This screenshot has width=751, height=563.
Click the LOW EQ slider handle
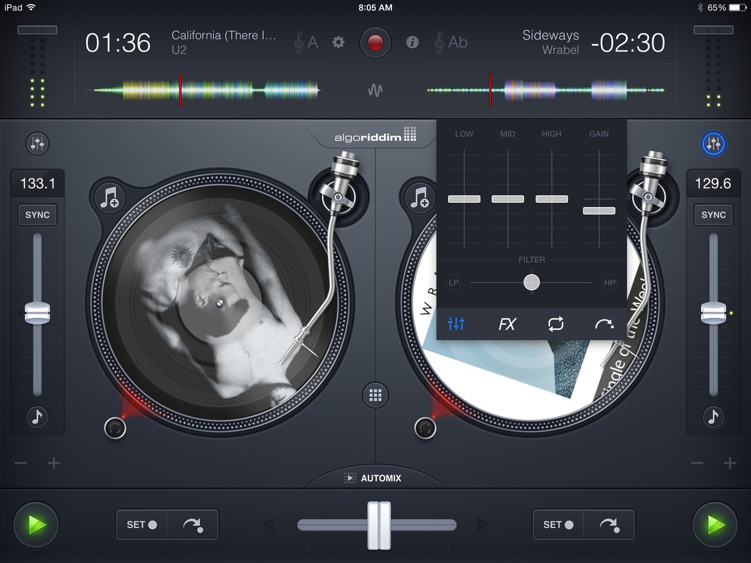pyautogui.click(x=464, y=199)
